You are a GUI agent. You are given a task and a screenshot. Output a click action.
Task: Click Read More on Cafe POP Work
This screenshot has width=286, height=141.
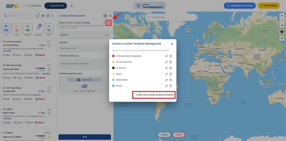(37, 95)
